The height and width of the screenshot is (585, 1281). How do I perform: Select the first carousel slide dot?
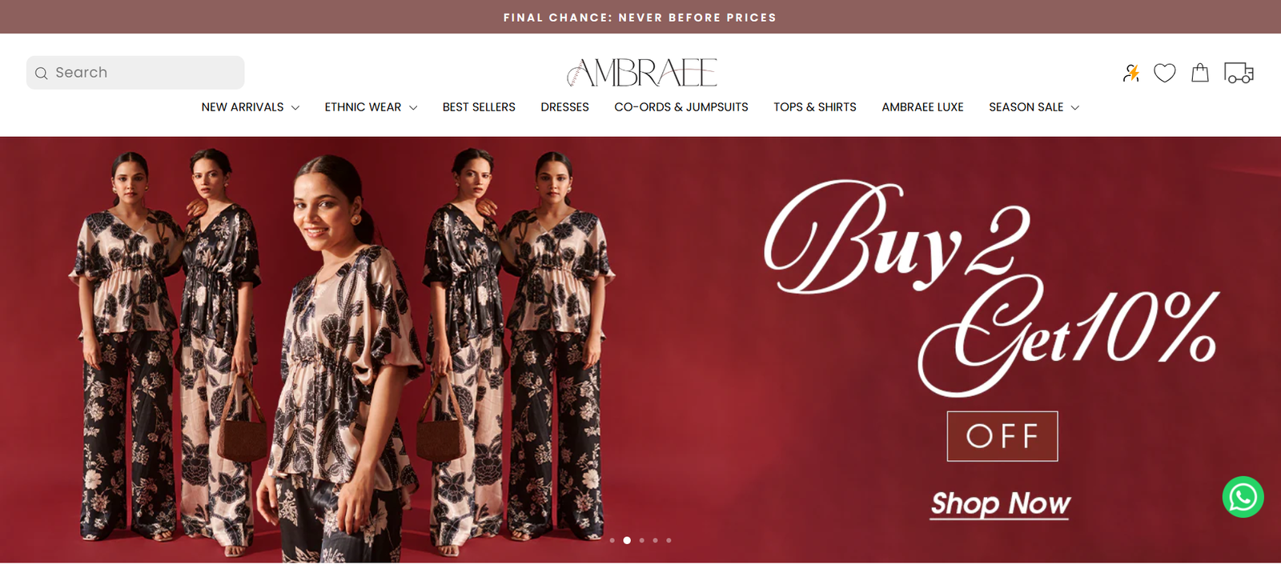click(612, 540)
